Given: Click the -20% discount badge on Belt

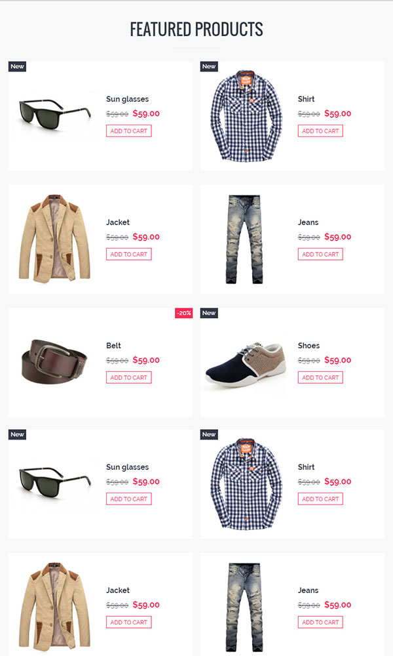Looking at the screenshot, I should point(184,313).
